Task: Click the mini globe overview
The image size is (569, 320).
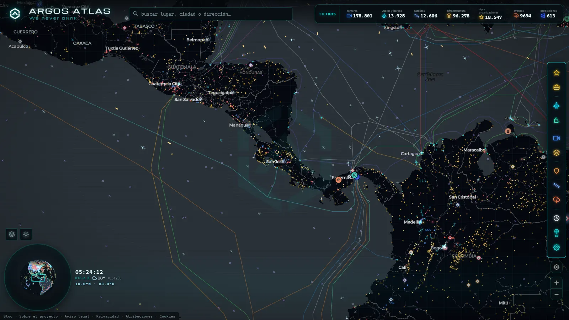Action: coord(38,277)
